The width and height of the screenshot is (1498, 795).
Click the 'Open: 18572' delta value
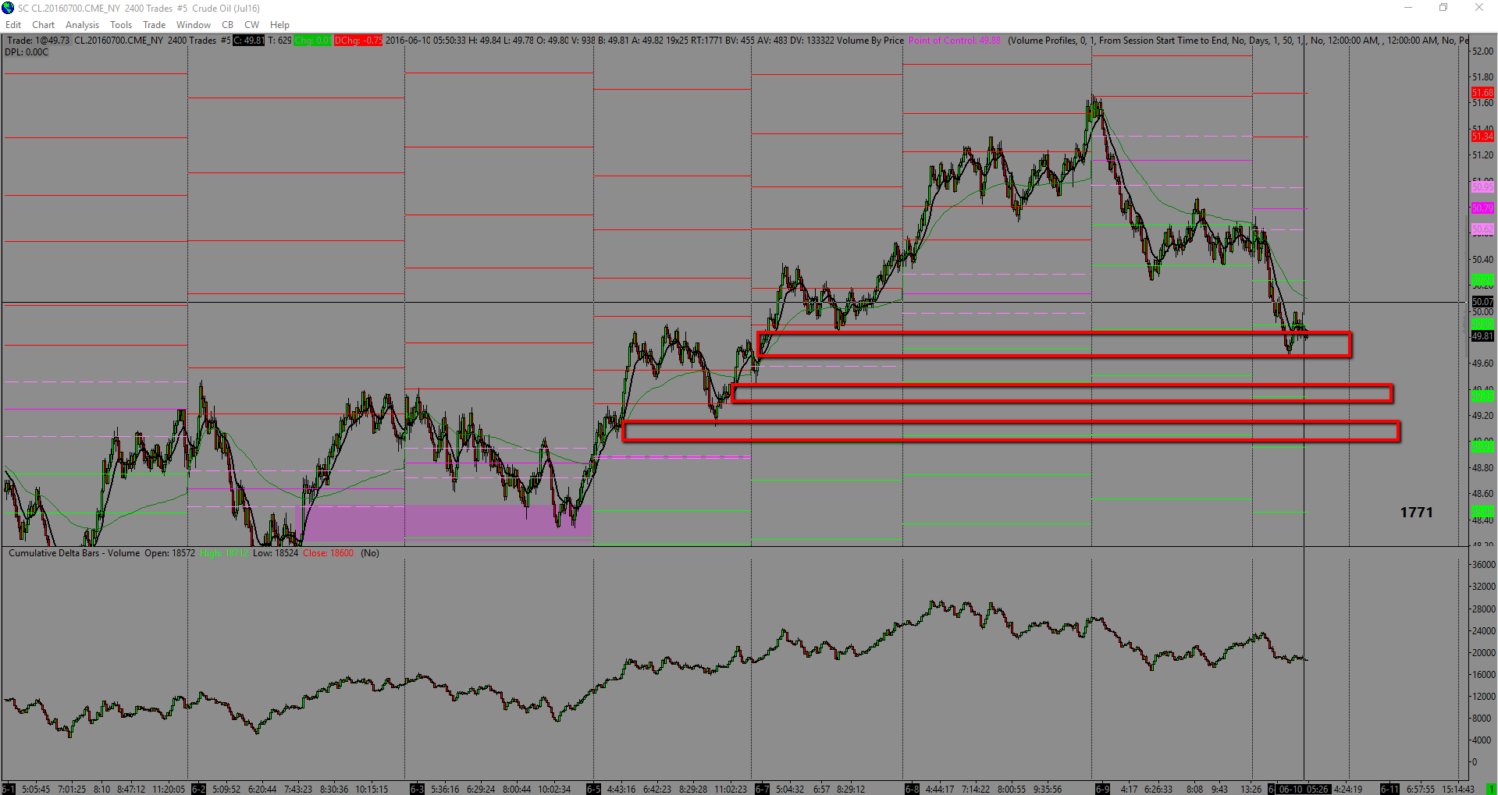click(x=169, y=553)
